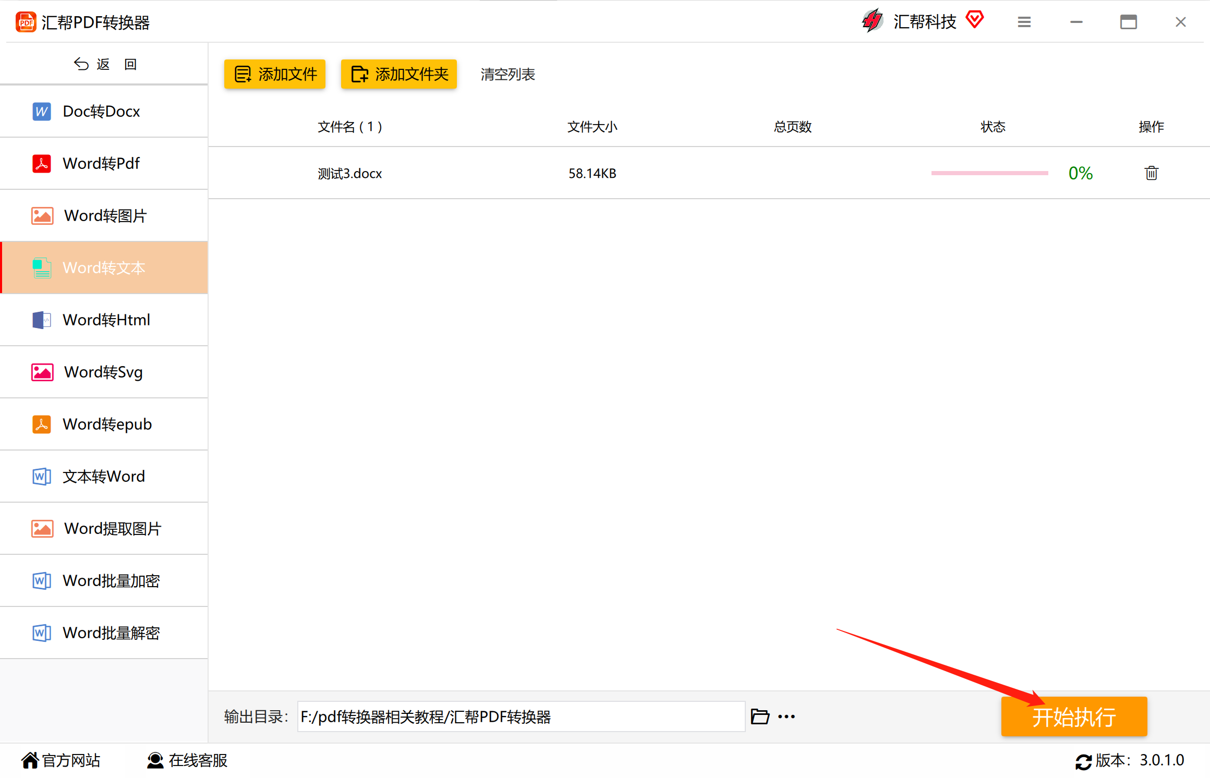The width and height of the screenshot is (1210, 778).
Task: Click the Word转Pdf red PDF icon
Action: (x=42, y=164)
